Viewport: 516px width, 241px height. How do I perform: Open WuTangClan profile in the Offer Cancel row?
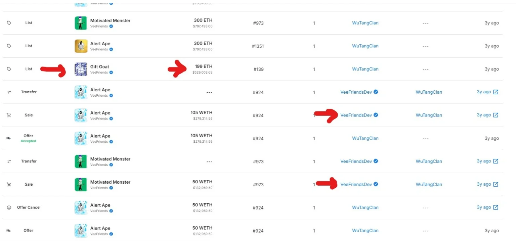click(x=365, y=207)
